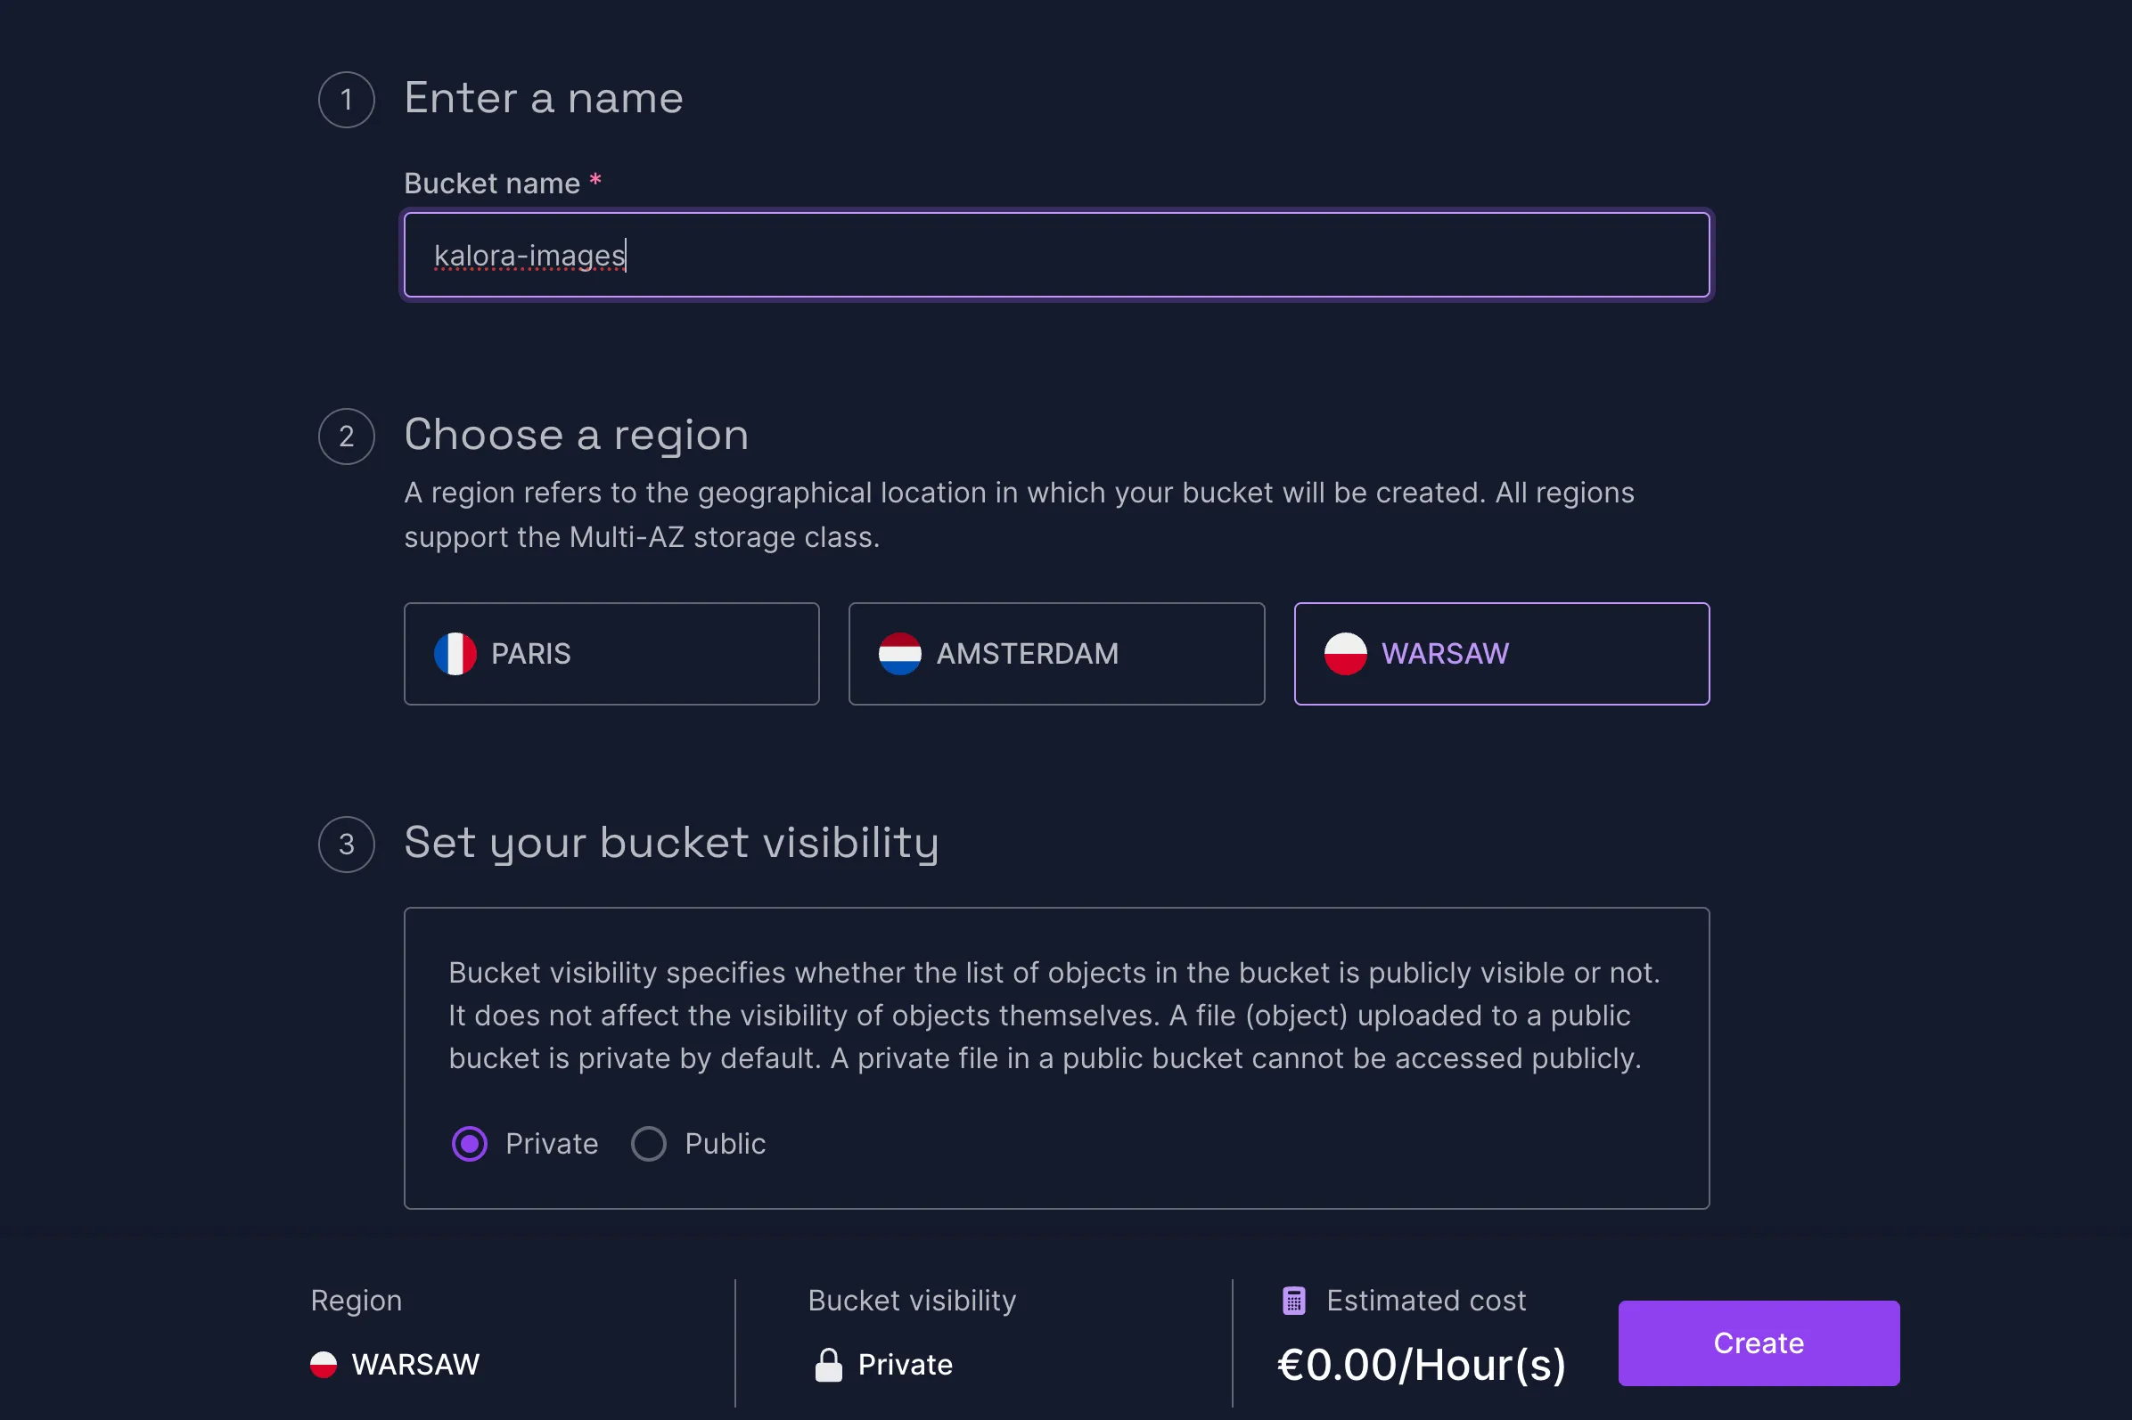Viewport: 2132px width, 1420px height.
Task: Click the Enter a name heading
Action: click(544, 98)
